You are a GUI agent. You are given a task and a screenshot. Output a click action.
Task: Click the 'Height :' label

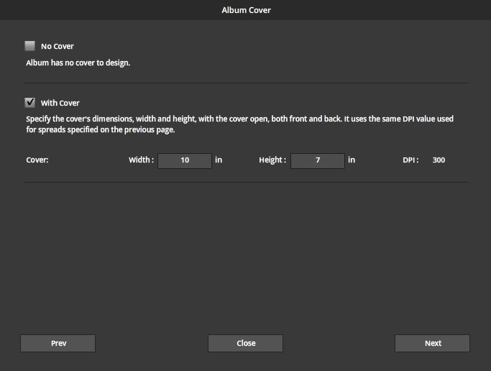[x=272, y=160]
